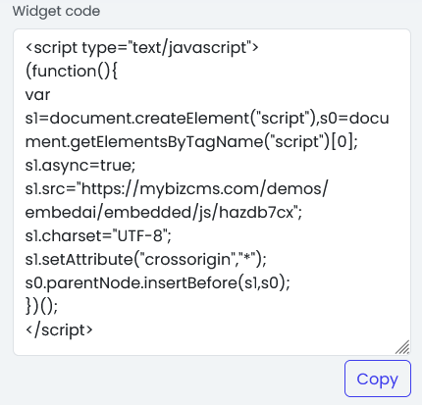The image size is (422, 405).
Task: Click the (function(){ line in code
Action: pyautogui.click(x=72, y=72)
